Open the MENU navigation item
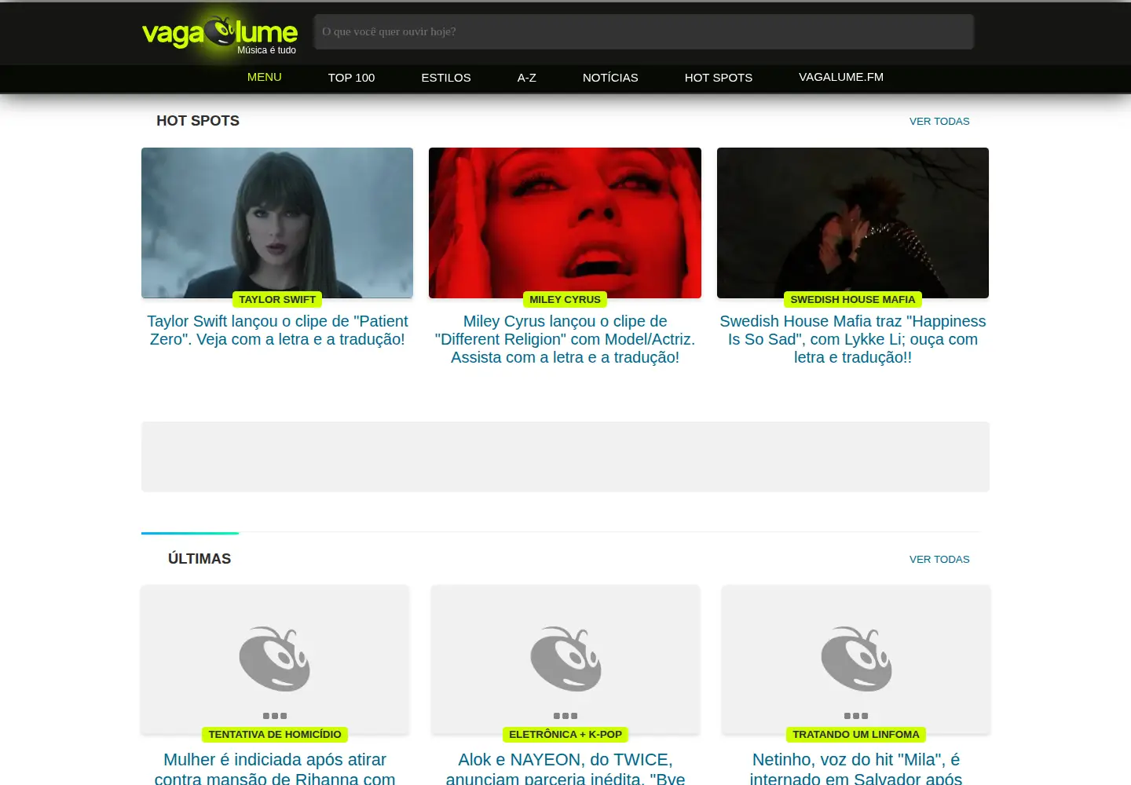Screen dimensions: 1131x785 point(265,77)
